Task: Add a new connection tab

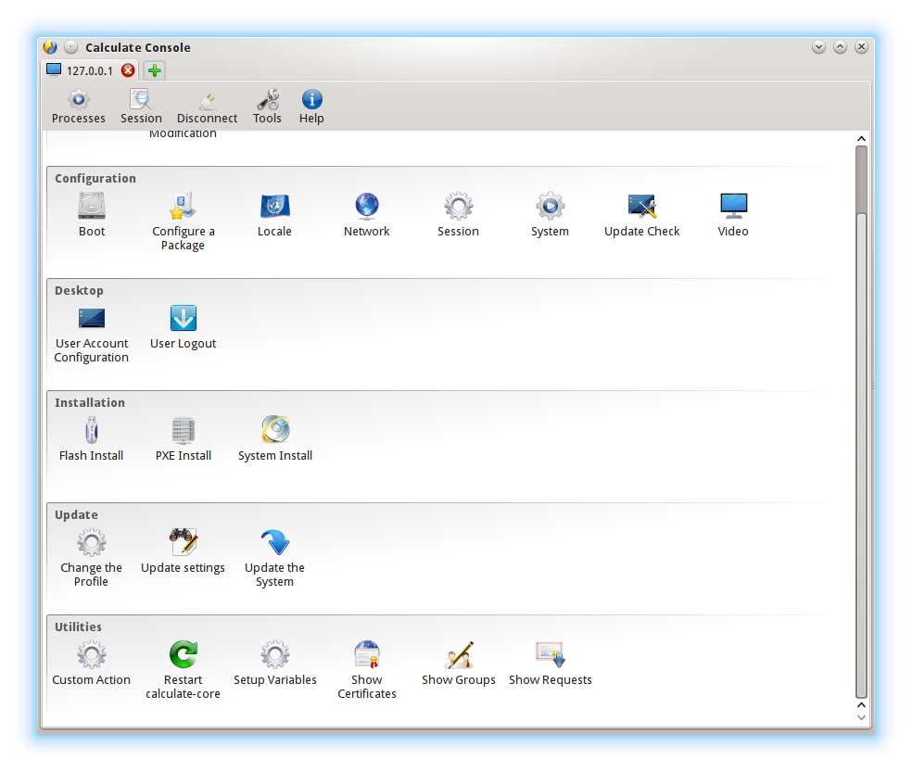Action: pyautogui.click(x=154, y=71)
